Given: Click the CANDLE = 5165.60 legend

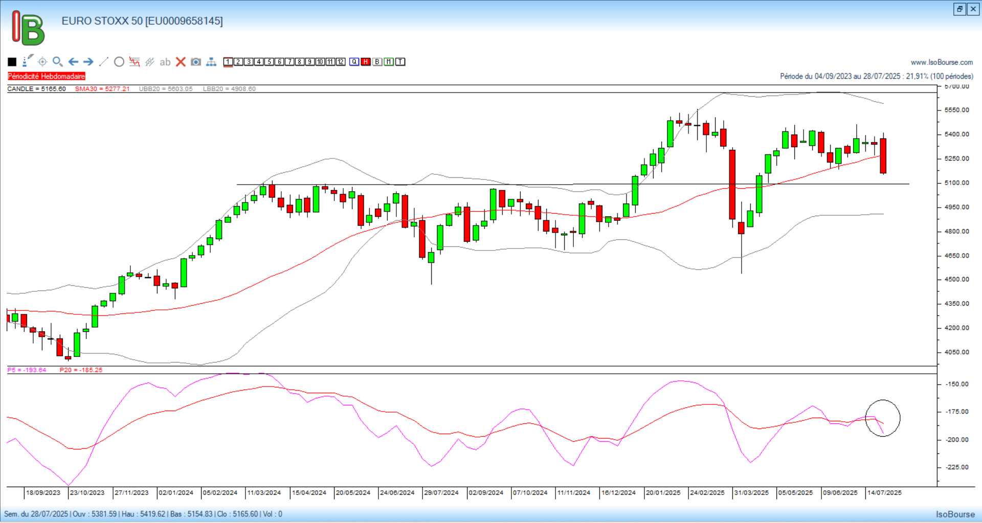Looking at the screenshot, I should click(36, 89).
